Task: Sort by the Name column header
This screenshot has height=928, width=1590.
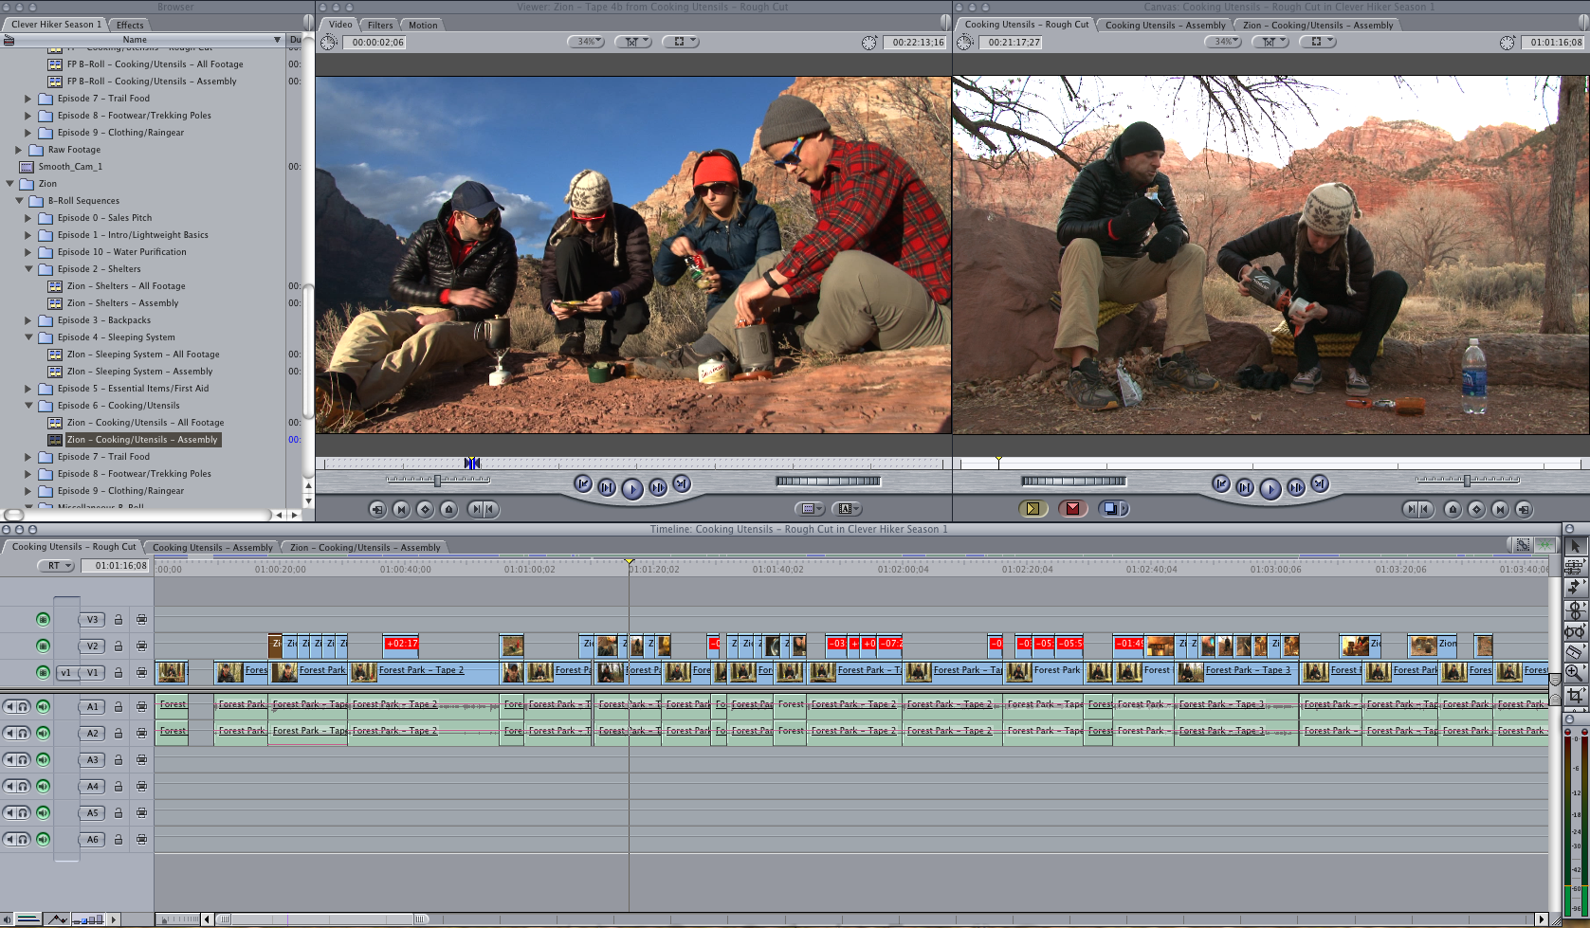Action: (x=142, y=40)
